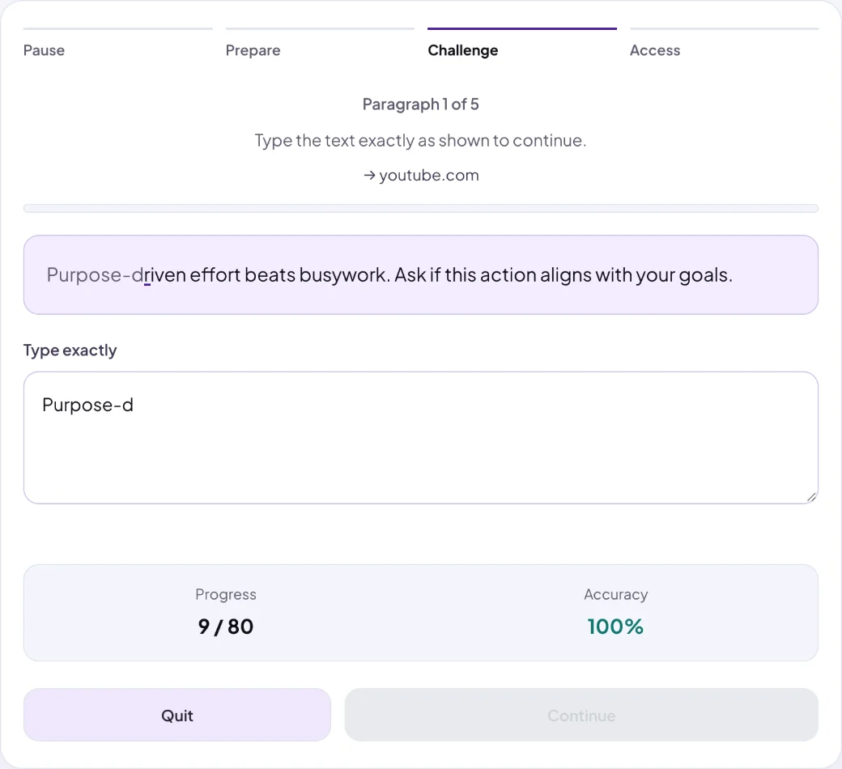Click the empty challenge progress bar
This screenshot has height=769, width=842.
420,208
